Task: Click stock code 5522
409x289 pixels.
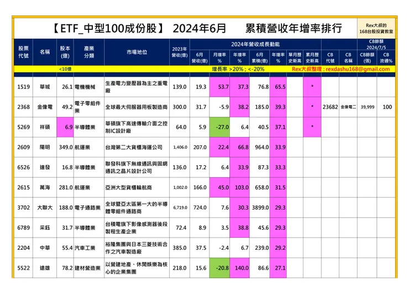Action: [x=23, y=268]
